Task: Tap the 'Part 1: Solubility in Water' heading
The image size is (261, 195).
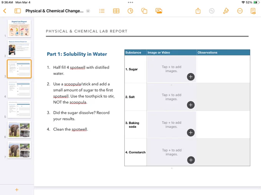Action: coord(77,54)
